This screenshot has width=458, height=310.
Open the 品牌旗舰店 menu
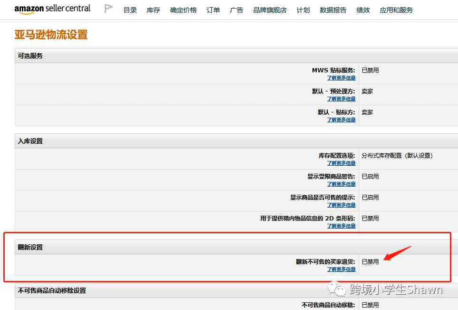(x=270, y=10)
